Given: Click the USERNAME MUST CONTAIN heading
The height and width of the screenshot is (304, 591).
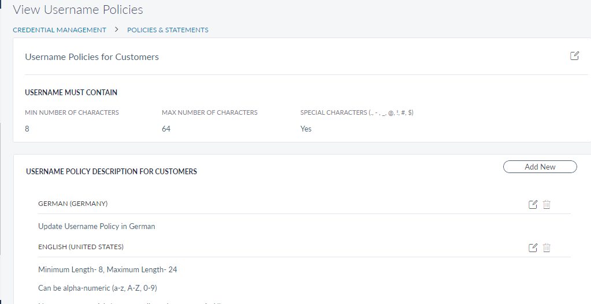Looking at the screenshot, I should [x=71, y=92].
